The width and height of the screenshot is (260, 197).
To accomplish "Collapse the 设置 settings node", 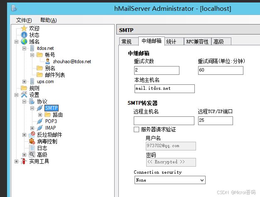I will pos(16,95).
